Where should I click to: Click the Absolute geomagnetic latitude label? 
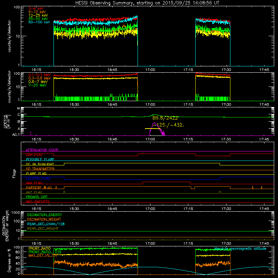[x=240, y=248]
